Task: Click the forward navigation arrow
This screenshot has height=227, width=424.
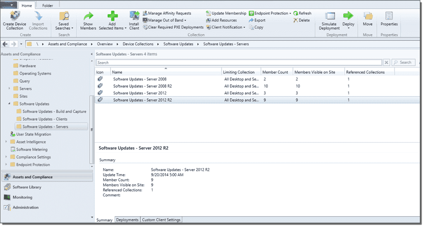Action: coord(14,44)
